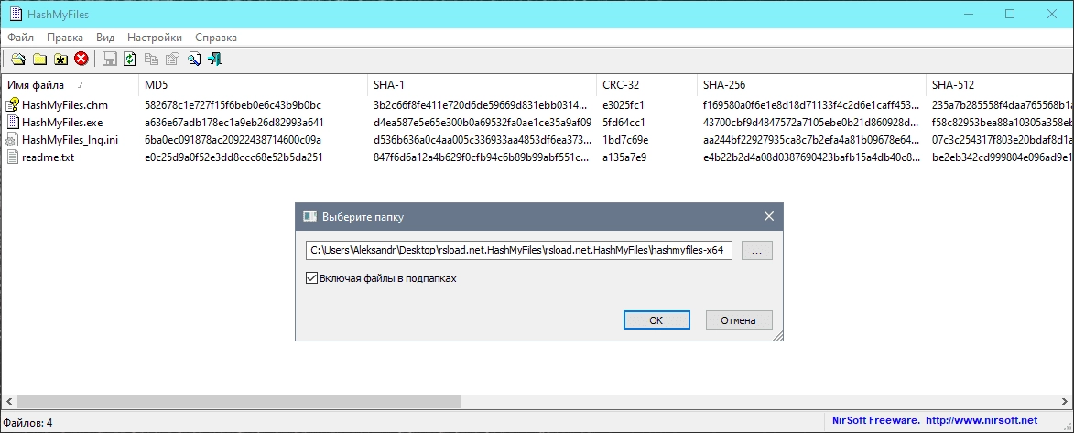Screen dimensions: 1074x433
Task: Sort by the MD5 column header
Action: click(x=254, y=85)
